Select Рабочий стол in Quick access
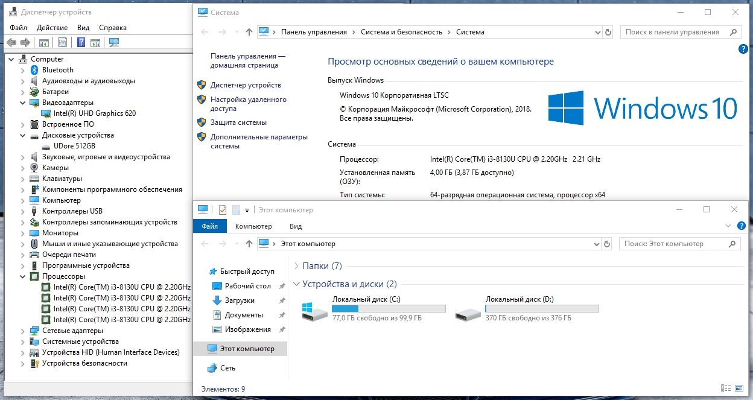Image resolution: width=753 pixels, height=400 pixels. (247, 286)
